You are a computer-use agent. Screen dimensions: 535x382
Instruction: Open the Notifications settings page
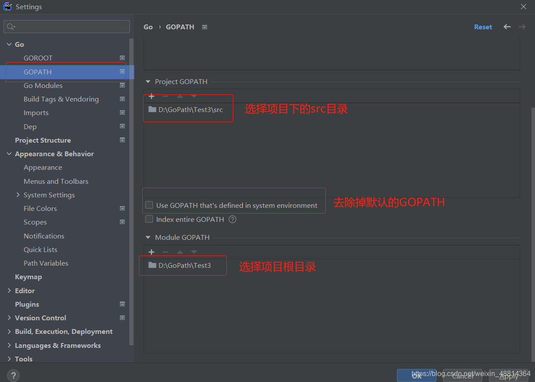[x=44, y=236]
